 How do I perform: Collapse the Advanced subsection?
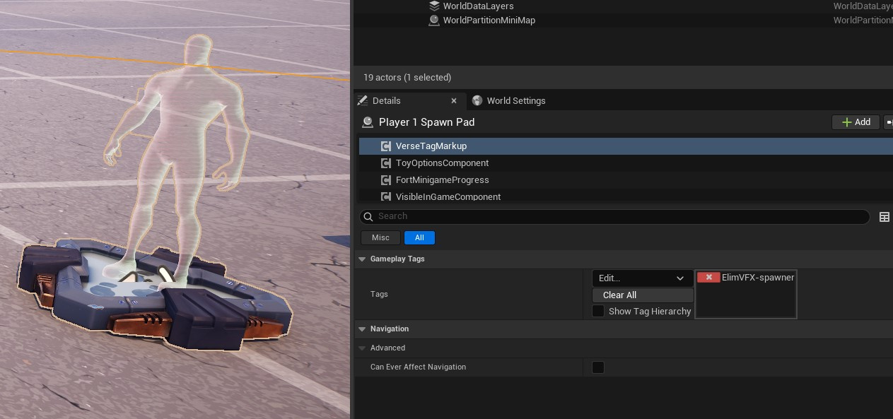coord(362,348)
